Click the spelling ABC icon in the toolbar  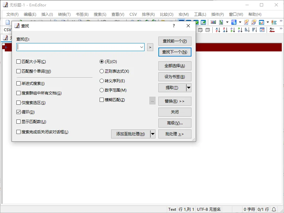tap(213, 22)
